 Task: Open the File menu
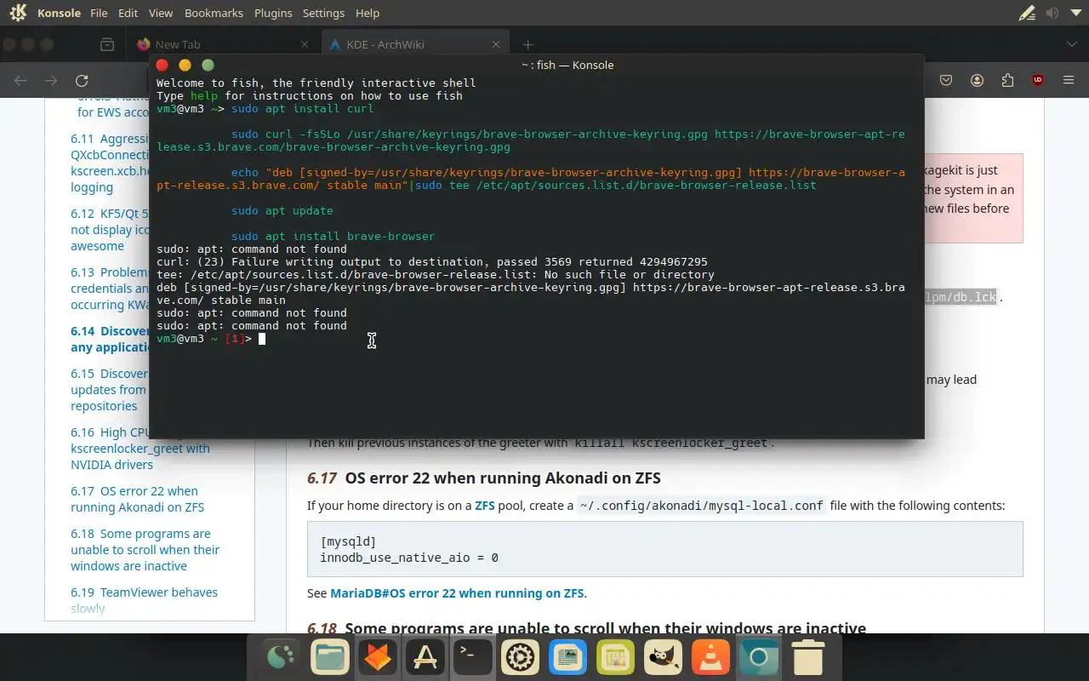[99, 13]
